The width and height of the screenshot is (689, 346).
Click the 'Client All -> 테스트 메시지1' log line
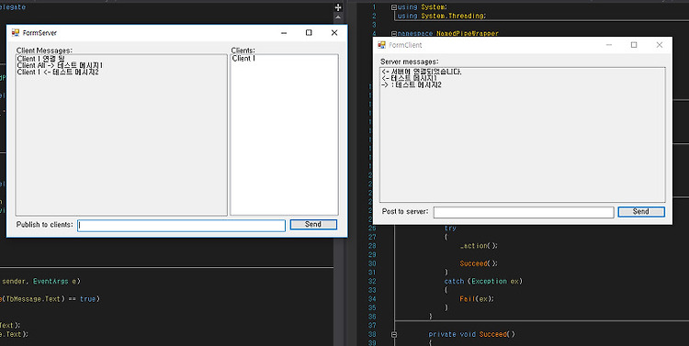coord(60,65)
